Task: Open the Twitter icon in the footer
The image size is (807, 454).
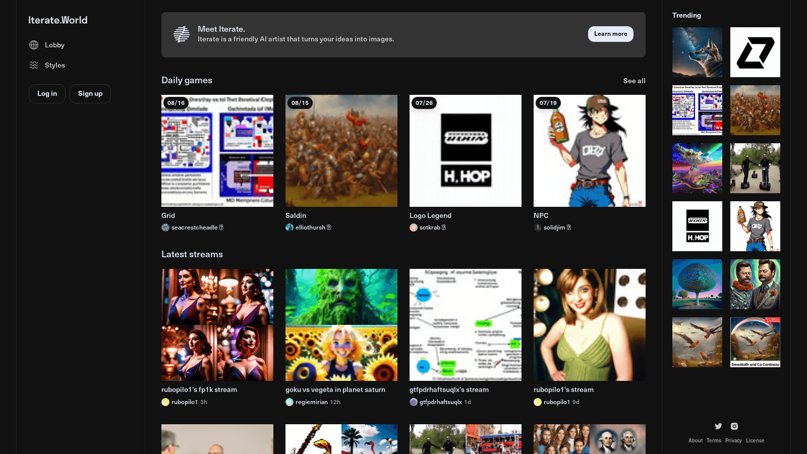Action: tap(718, 426)
